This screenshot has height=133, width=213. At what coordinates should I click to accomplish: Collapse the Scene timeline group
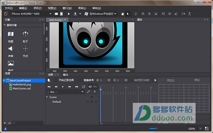click(47, 97)
